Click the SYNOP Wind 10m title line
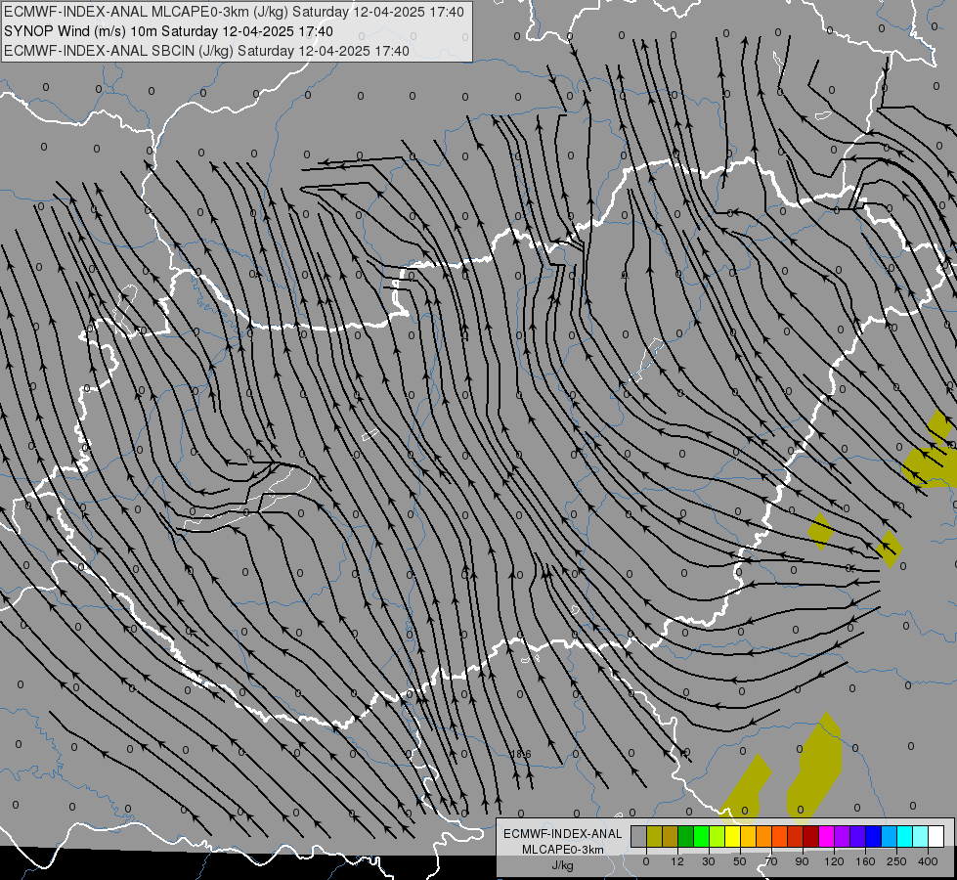 pyautogui.click(x=168, y=31)
